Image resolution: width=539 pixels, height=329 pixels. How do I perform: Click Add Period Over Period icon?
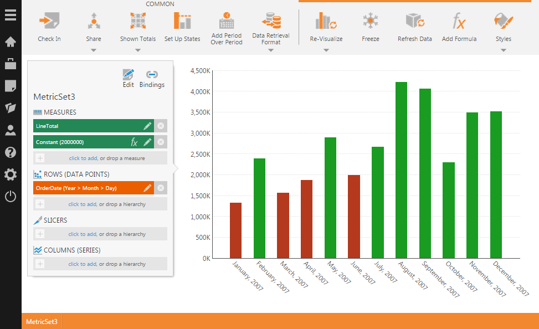[226, 22]
